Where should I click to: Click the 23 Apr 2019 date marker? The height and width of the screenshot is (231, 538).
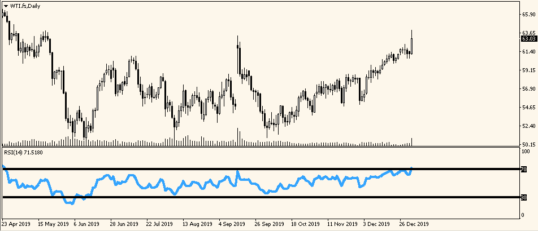pos(16,224)
